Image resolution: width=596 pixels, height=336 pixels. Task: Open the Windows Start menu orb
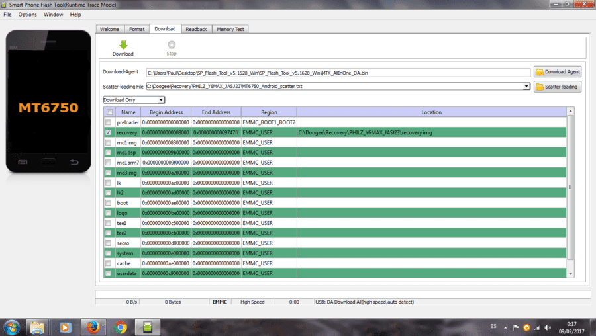(x=11, y=327)
